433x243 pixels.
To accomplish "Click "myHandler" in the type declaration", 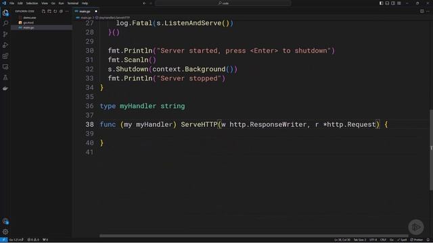I will click(x=138, y=106).
